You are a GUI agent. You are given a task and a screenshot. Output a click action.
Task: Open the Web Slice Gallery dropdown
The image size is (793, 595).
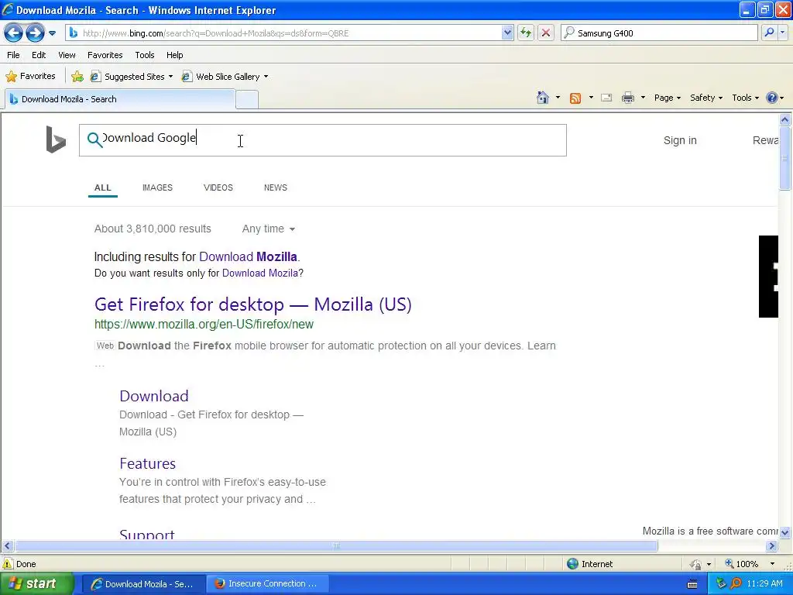[x=225, y=77]
